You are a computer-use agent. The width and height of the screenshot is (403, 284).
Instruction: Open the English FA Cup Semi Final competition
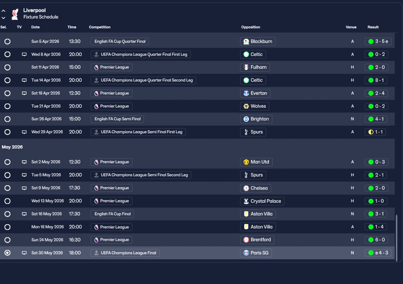click(117, 119)
